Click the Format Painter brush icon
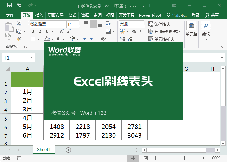The height and width of the screenshot is (162, 227). coord(19,39)
